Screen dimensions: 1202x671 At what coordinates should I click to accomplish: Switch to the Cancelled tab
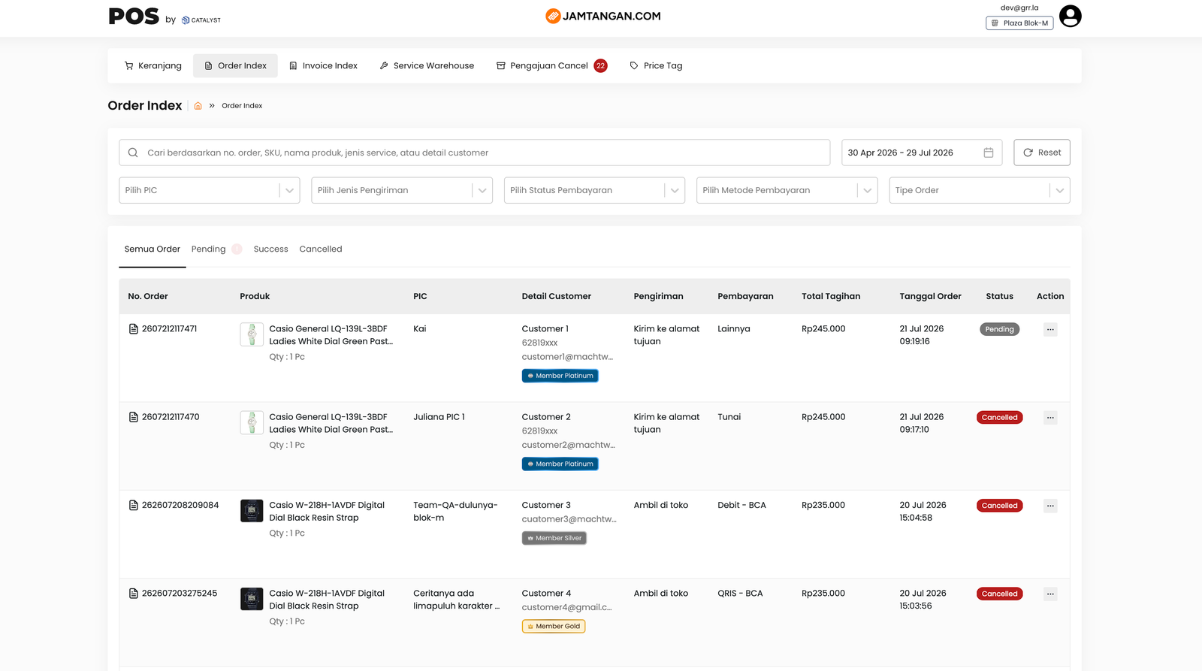tap(321, 249)
